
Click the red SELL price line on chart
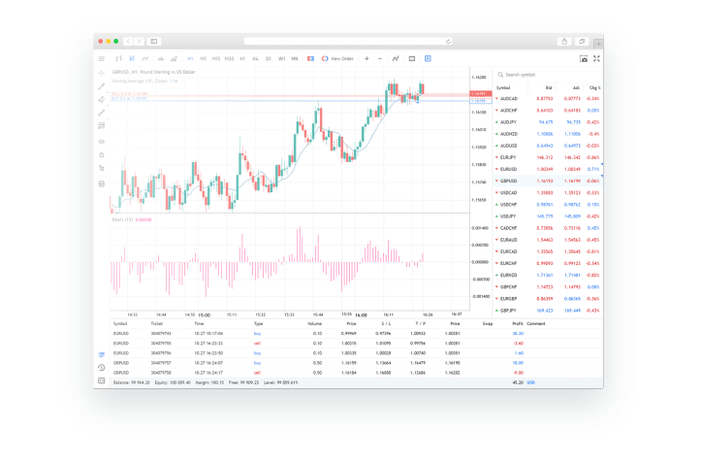(x=291, y=93)
